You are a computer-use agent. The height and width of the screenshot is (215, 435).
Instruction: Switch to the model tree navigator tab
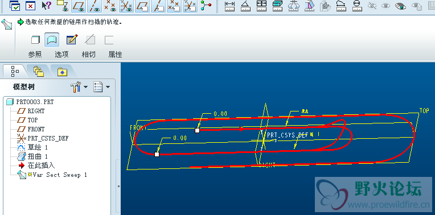pyautogui.click(x=15, y=72)
